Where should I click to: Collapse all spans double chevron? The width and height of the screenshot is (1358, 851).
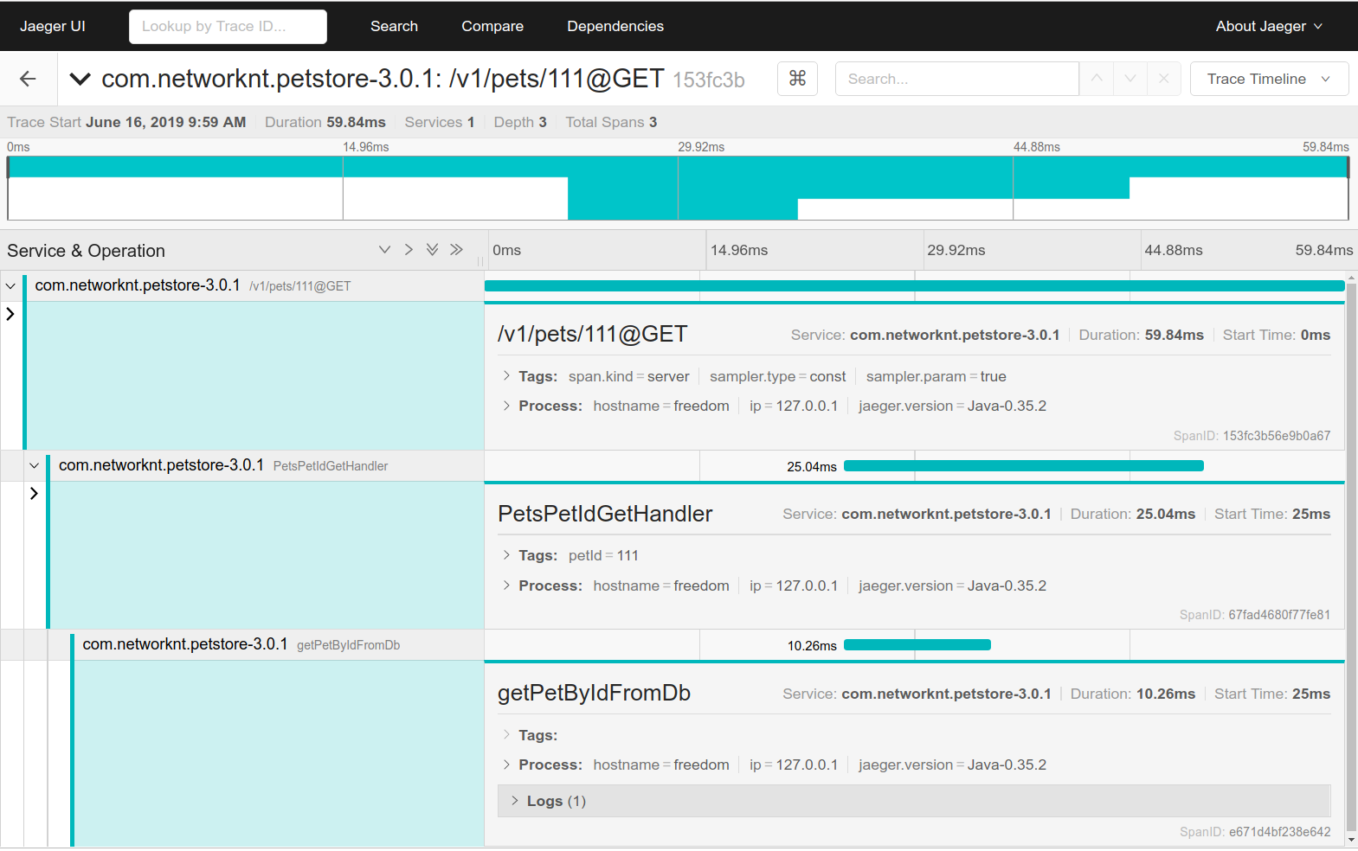(456, 250)
